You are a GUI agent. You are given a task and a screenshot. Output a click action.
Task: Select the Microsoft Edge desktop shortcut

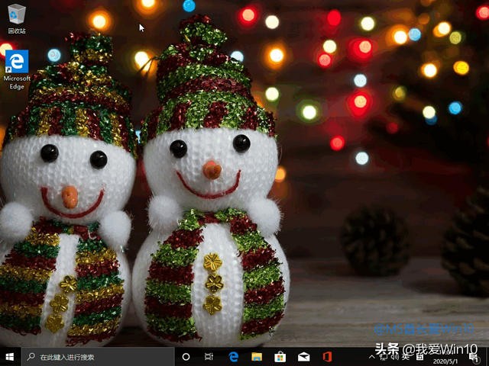click(17, 70)
